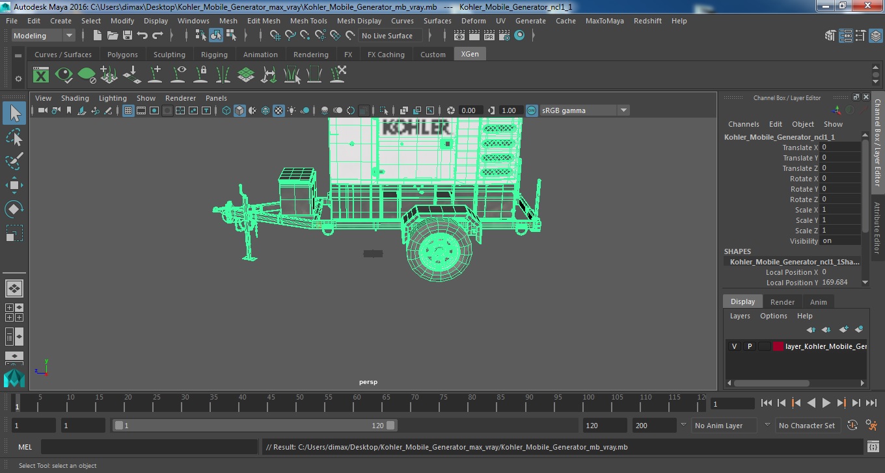Open viewport Shading menu

[x=75, y=98]
